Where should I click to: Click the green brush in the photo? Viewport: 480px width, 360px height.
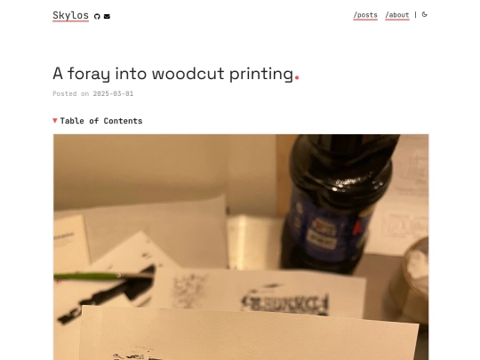click(102, 276)
